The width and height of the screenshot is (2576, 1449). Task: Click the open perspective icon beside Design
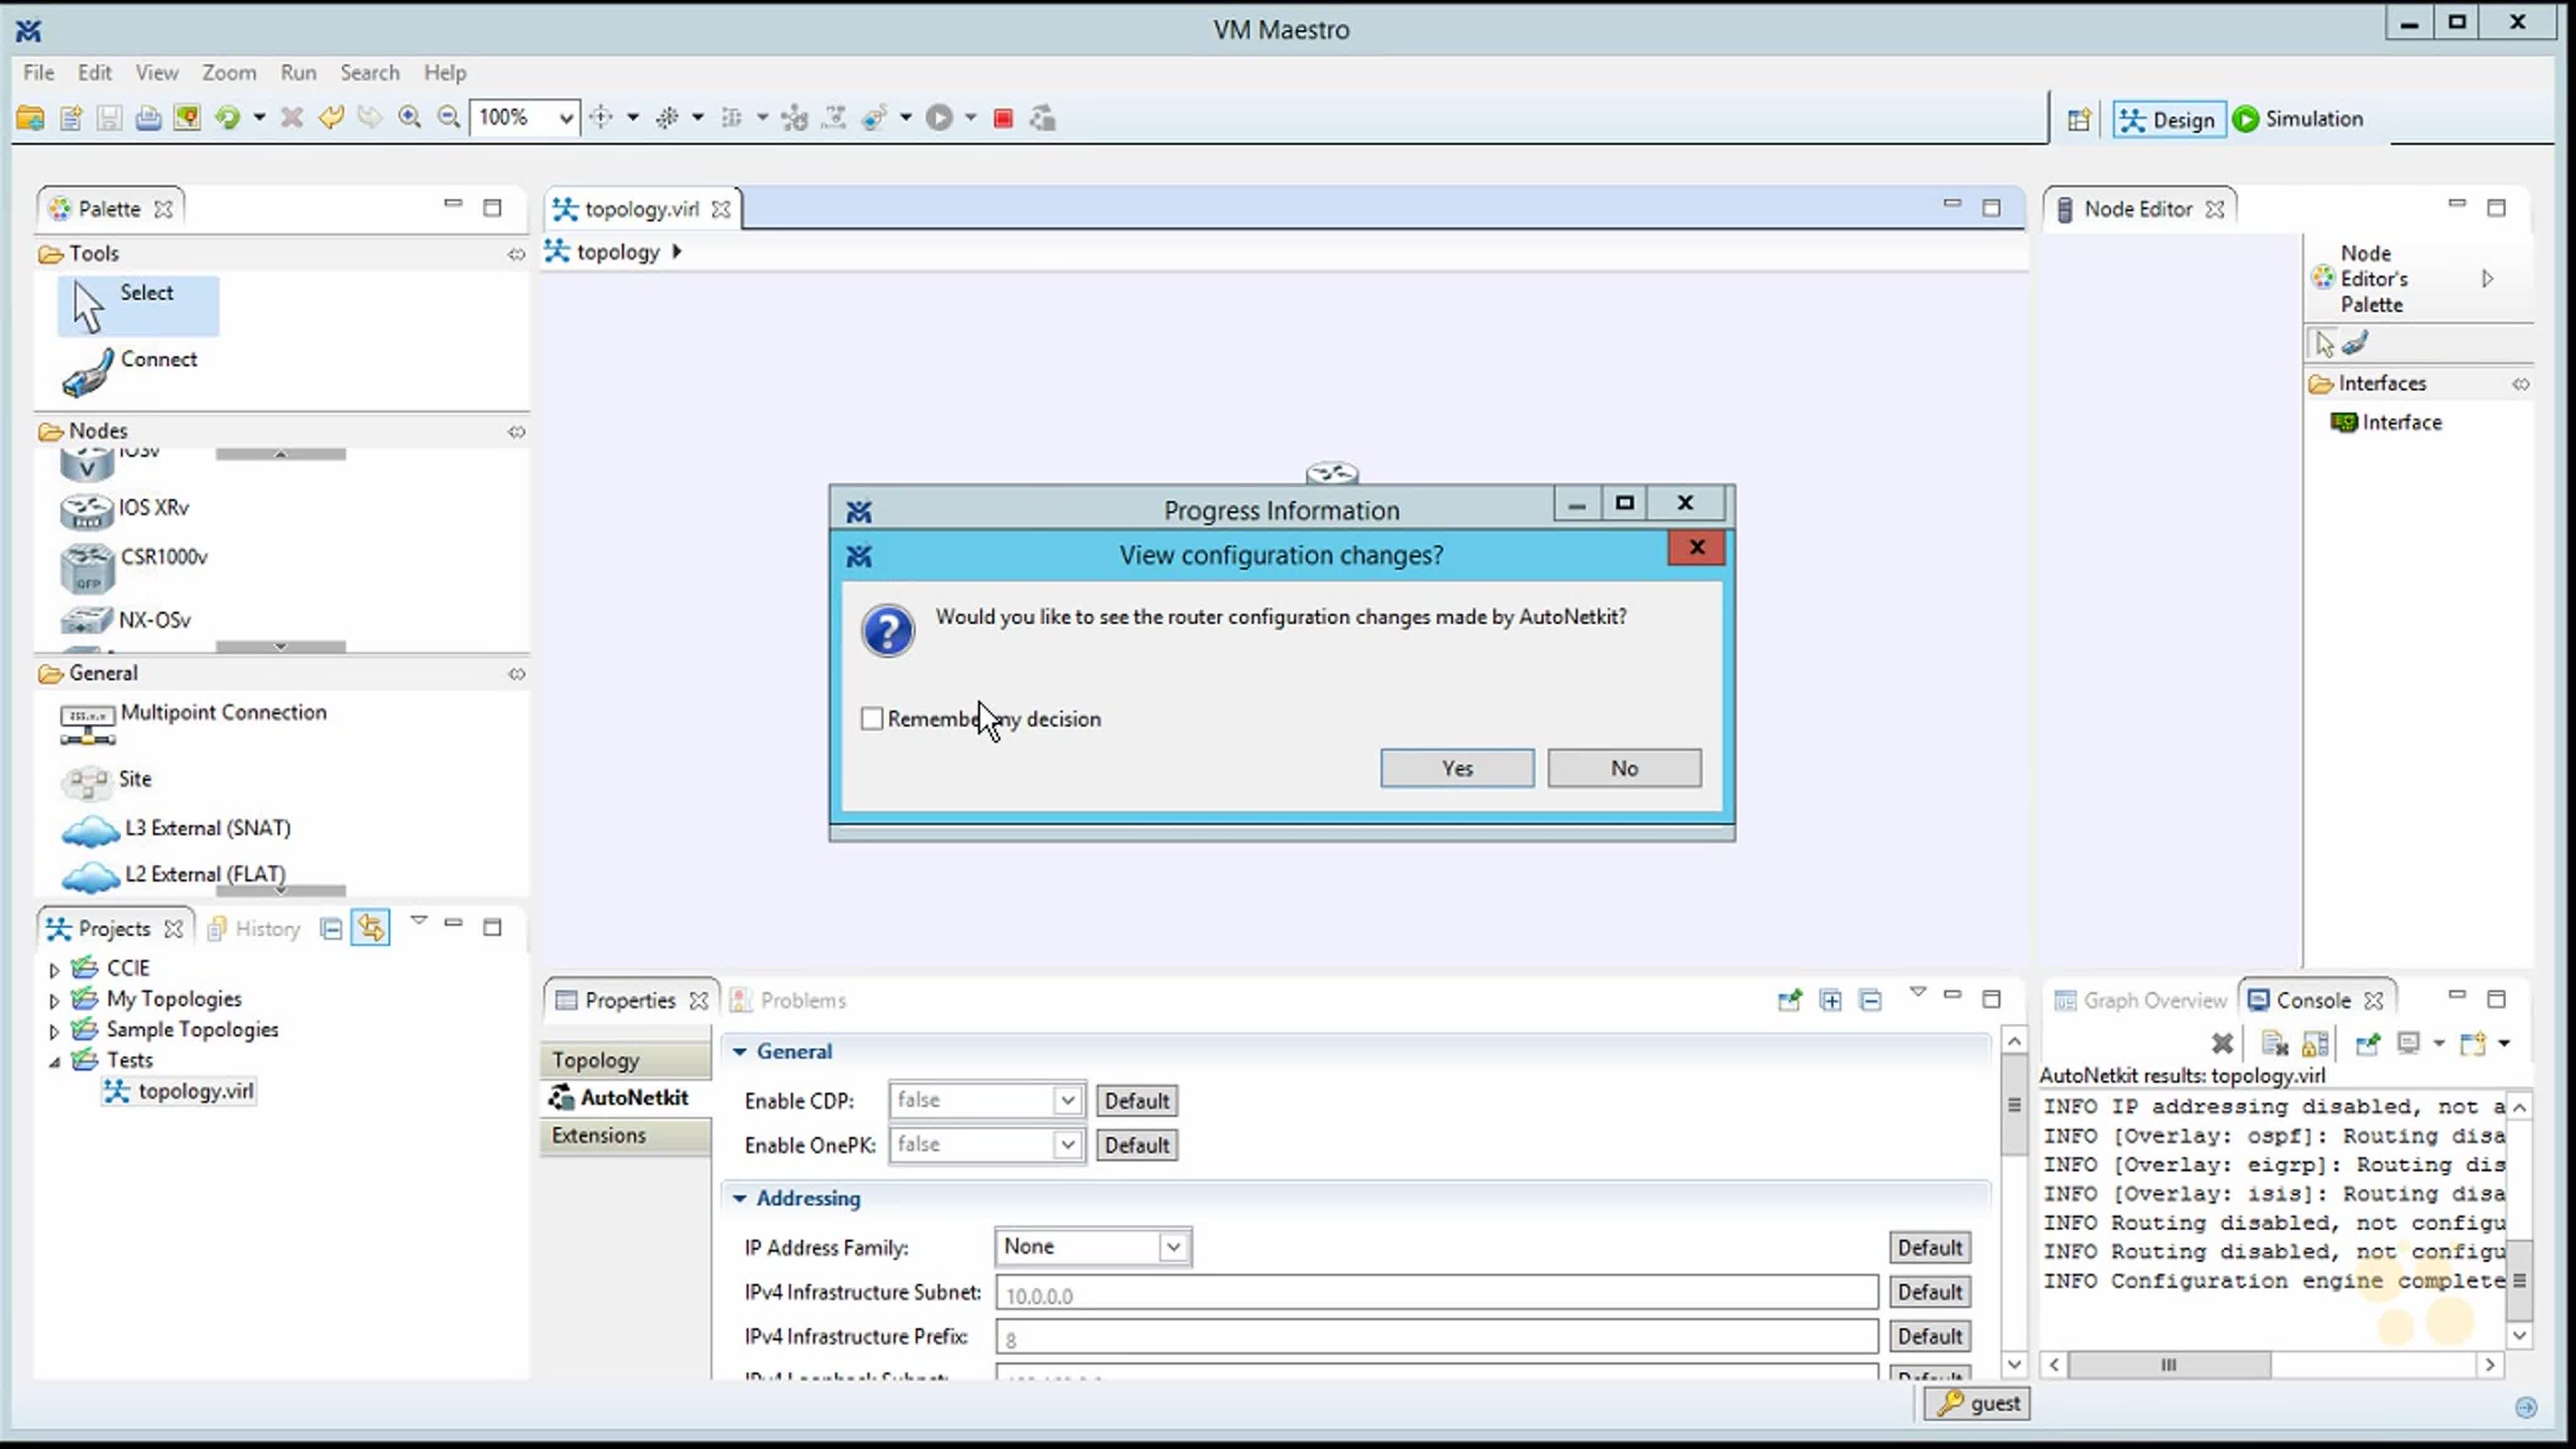coord(2079,120)
